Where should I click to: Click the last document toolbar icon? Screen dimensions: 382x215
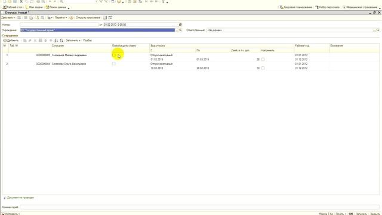pos(110,18)
